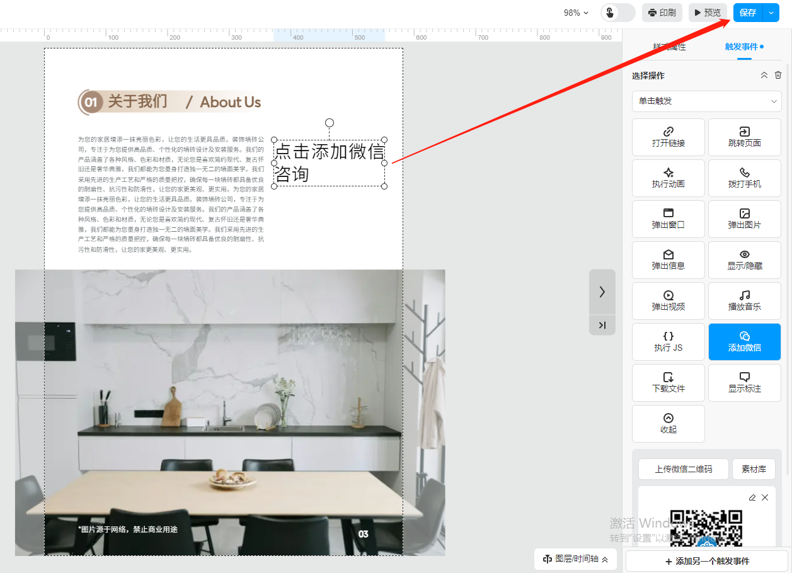
Task: Select the 弹出视频 (popup video) action
Action: click(668, 301)
